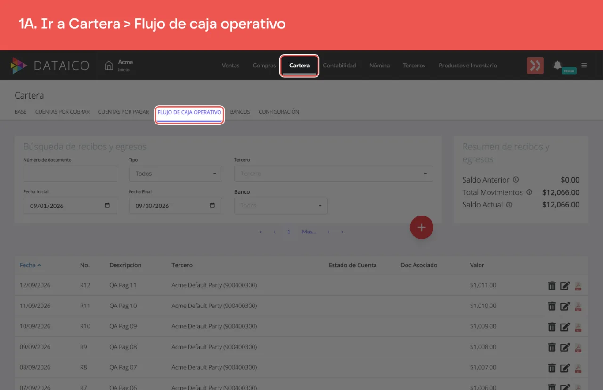Edit receipt R12
The height and width of the screenshot is (390, 603).
click(x=565, y=285)
